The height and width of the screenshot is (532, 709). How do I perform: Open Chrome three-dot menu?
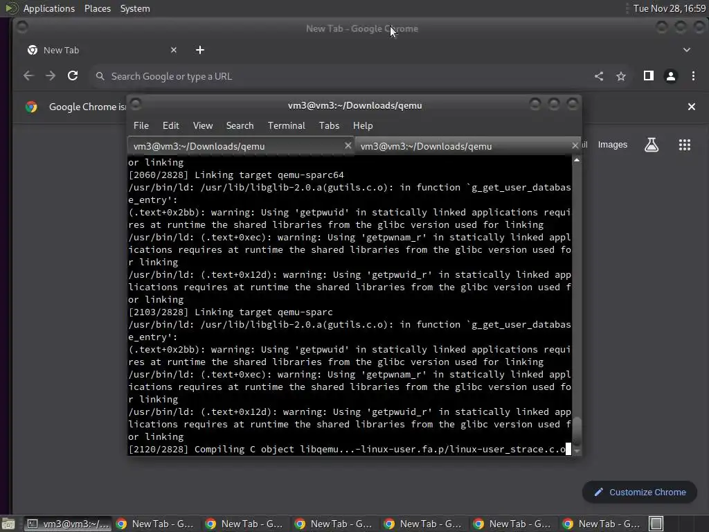[693, 76]
